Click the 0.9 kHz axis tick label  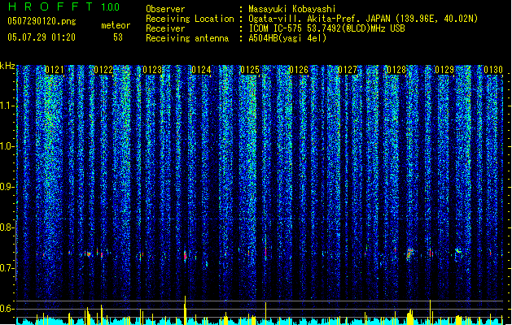pos(7,187)
